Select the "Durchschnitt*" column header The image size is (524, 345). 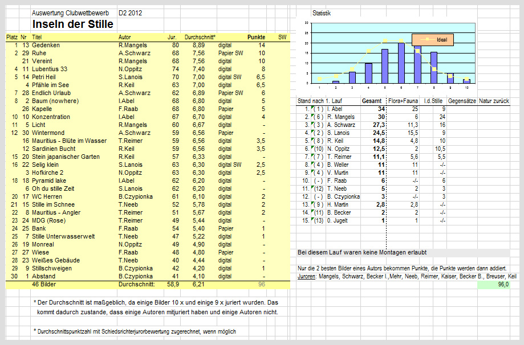click(200, 37)
